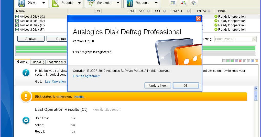Viewport: 261px width, 137px height.
Task: Uncheck the Local Disk (F:) checkbox
Action: click(x=17, y=29)
